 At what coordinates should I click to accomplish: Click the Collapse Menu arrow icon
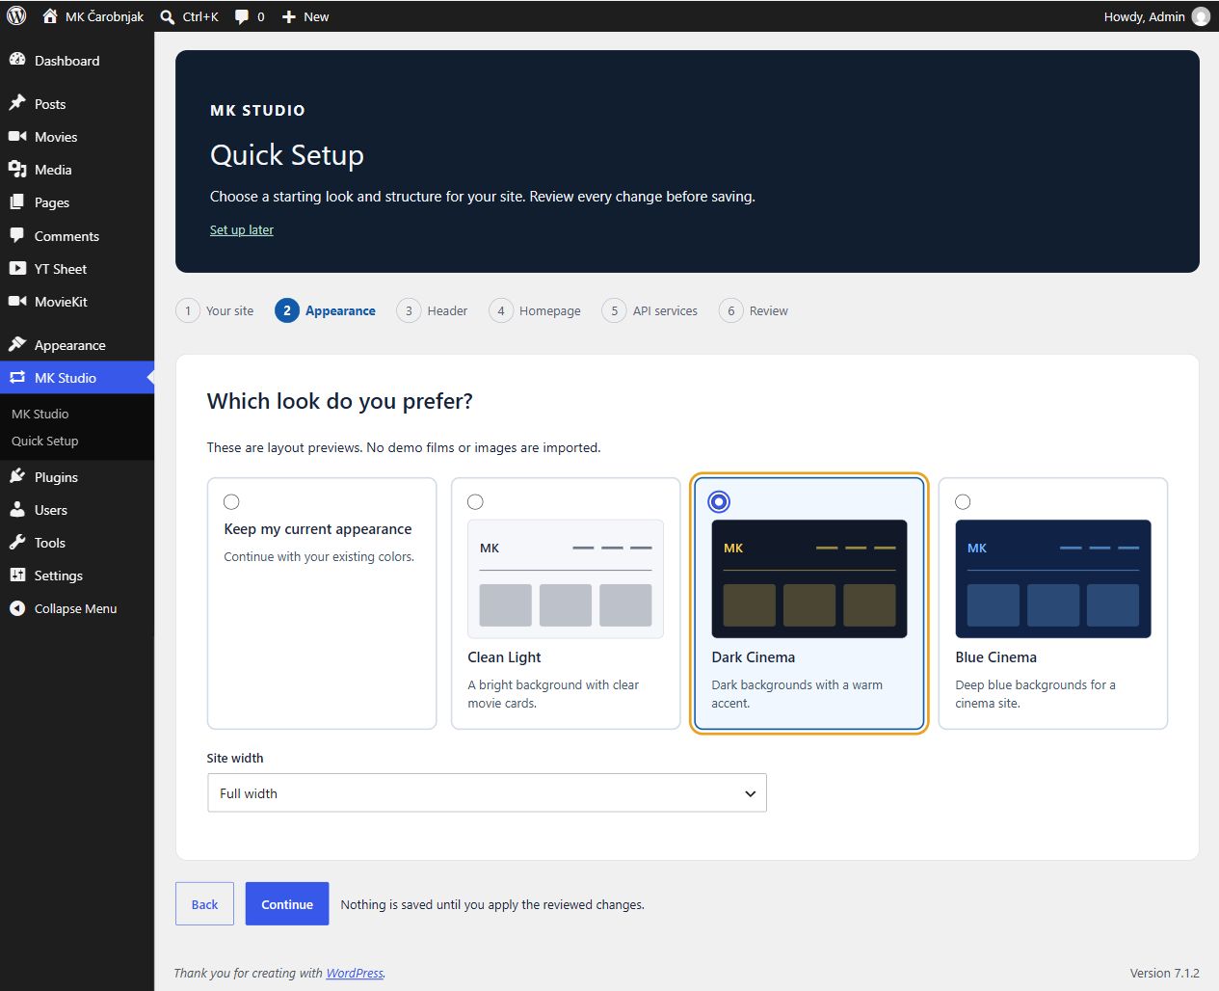click(17, 608)
